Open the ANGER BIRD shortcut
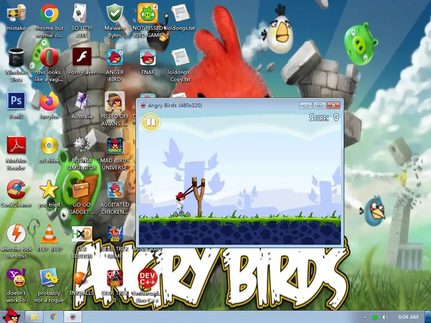This screenshot has width=431, height=323. 114,57
